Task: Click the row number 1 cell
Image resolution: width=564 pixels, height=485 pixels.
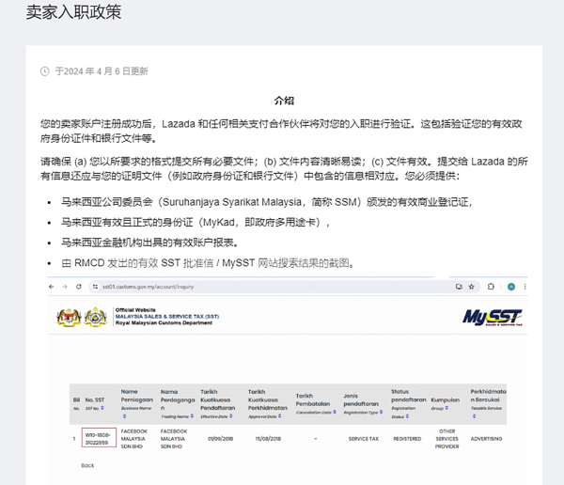Action: coord(74,439)
